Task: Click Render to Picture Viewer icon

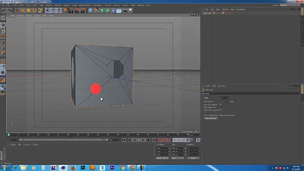Action: (x=77, y=11)
